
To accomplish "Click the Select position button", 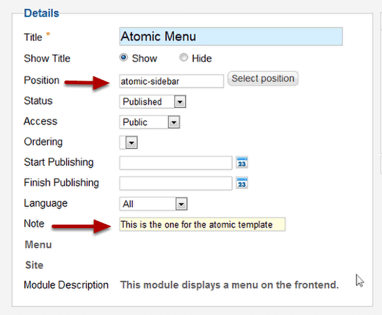I will [x=263, y=78].
